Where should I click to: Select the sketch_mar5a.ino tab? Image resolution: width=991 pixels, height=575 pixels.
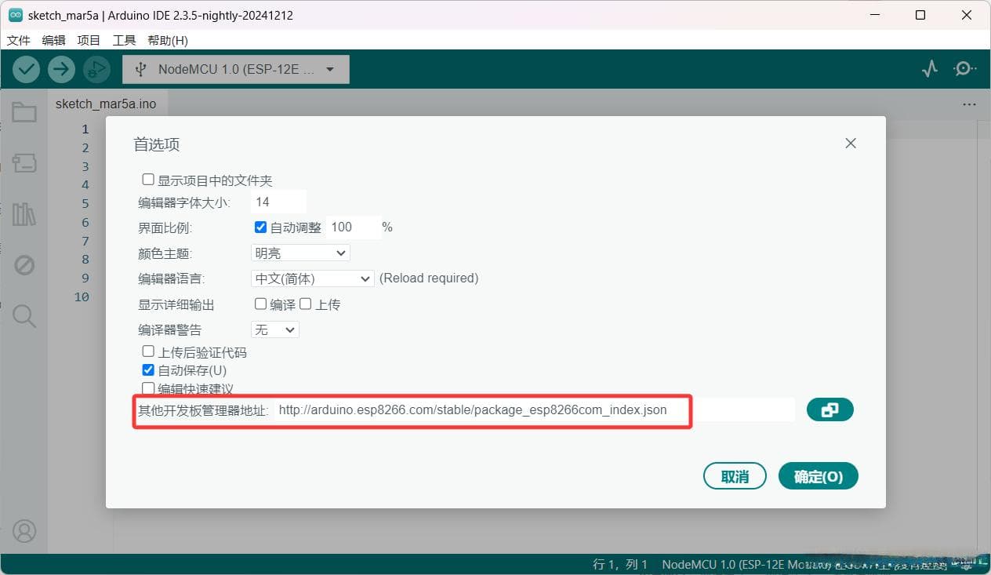pyautogui.click(x=106, y=104)
